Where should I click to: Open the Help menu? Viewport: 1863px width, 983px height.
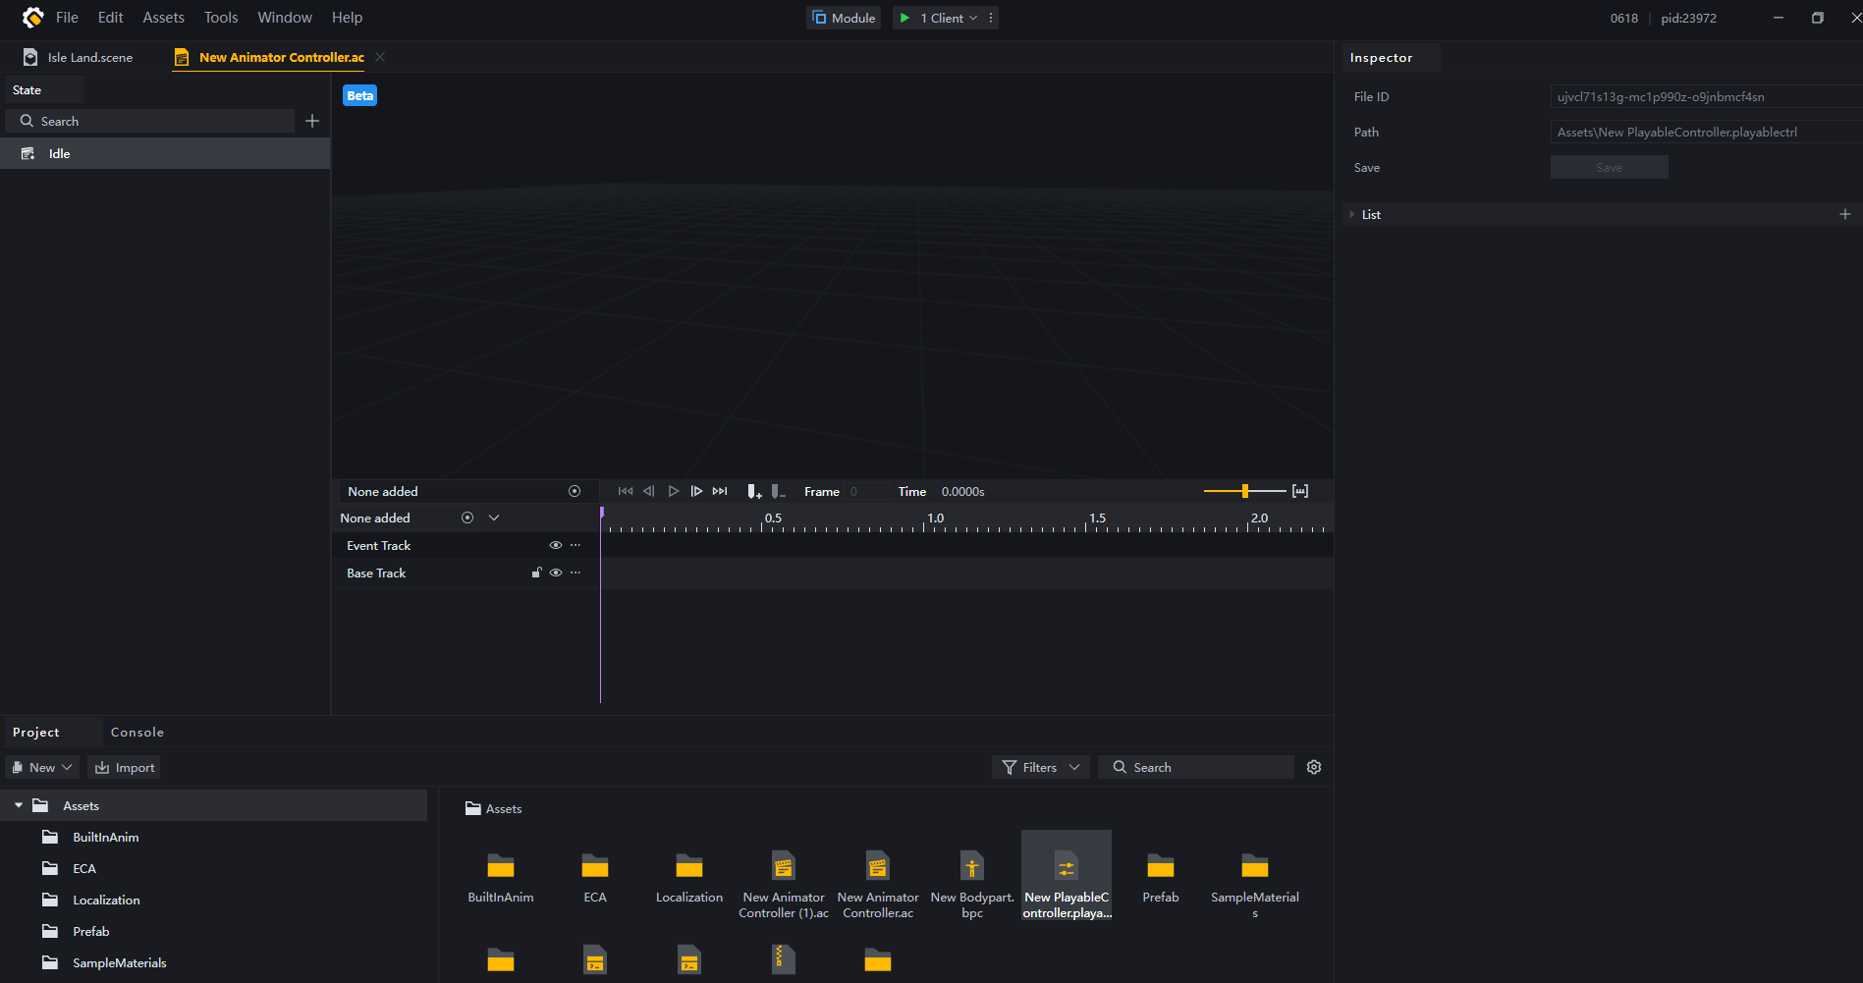(347, 18)
